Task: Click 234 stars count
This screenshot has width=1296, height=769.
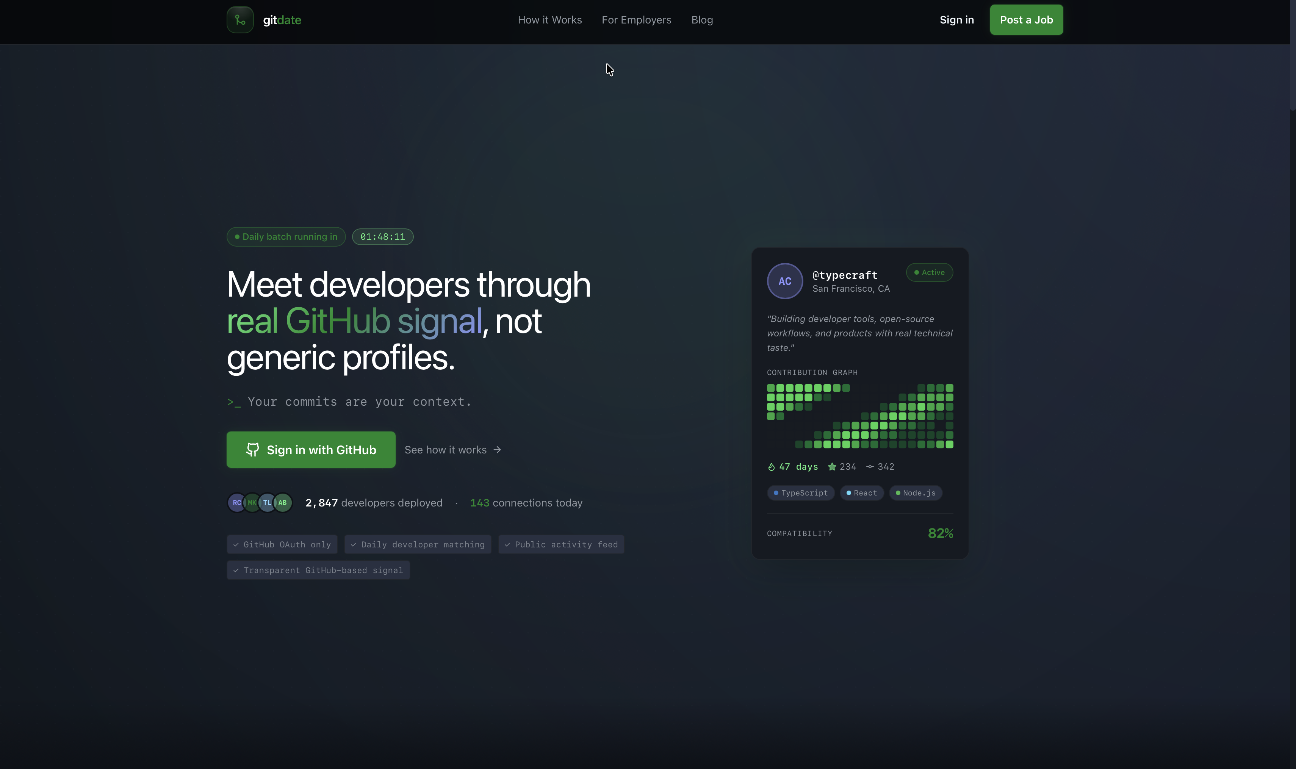Action: 848,467
